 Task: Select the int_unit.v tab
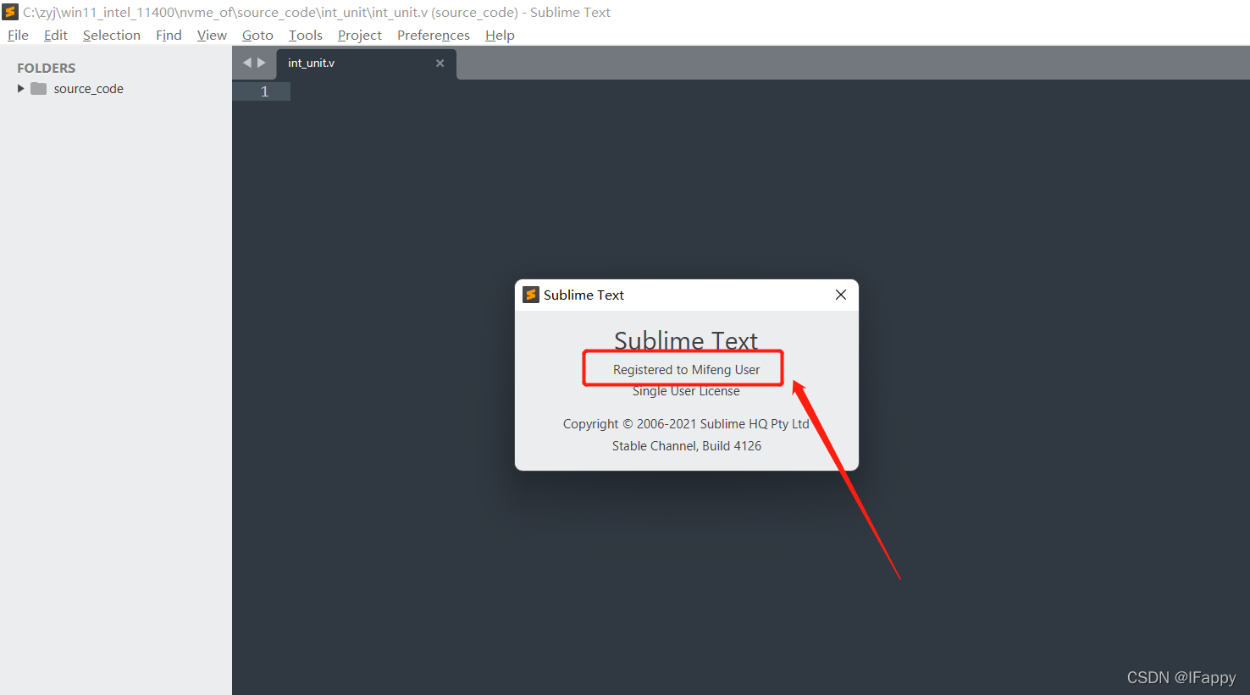click(x=366, y=63)
